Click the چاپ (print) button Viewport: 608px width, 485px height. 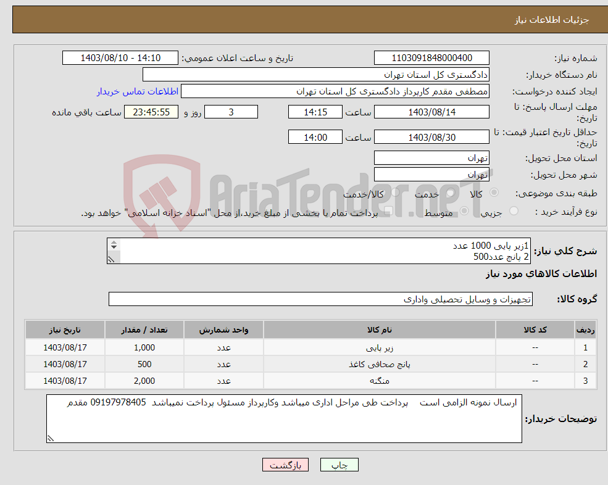click(x=339, y=465)
